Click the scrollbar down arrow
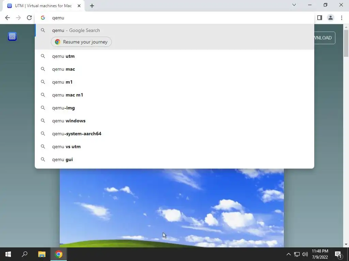 [346, 244]
